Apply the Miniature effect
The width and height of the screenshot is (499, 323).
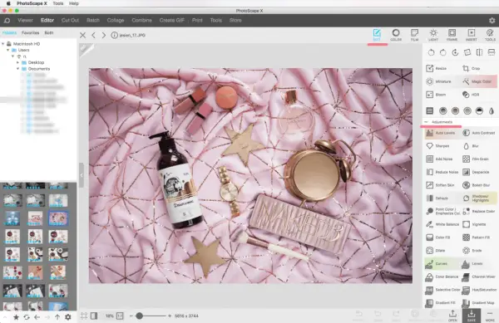(x=439, y=81)
